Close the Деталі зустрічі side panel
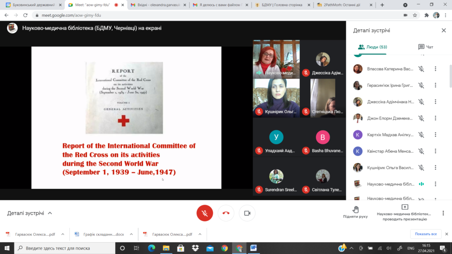The width and height of the screenshot is (452, 254). (x=444, y=30)
